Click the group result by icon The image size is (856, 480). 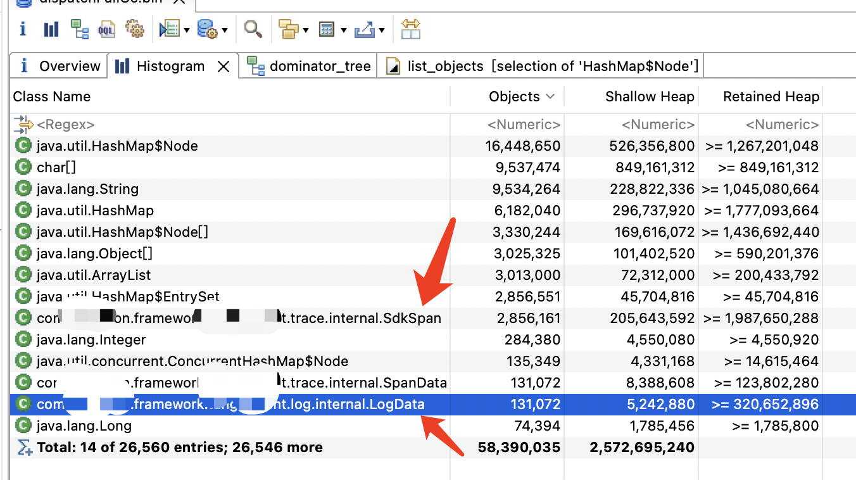tap(289, 29)
